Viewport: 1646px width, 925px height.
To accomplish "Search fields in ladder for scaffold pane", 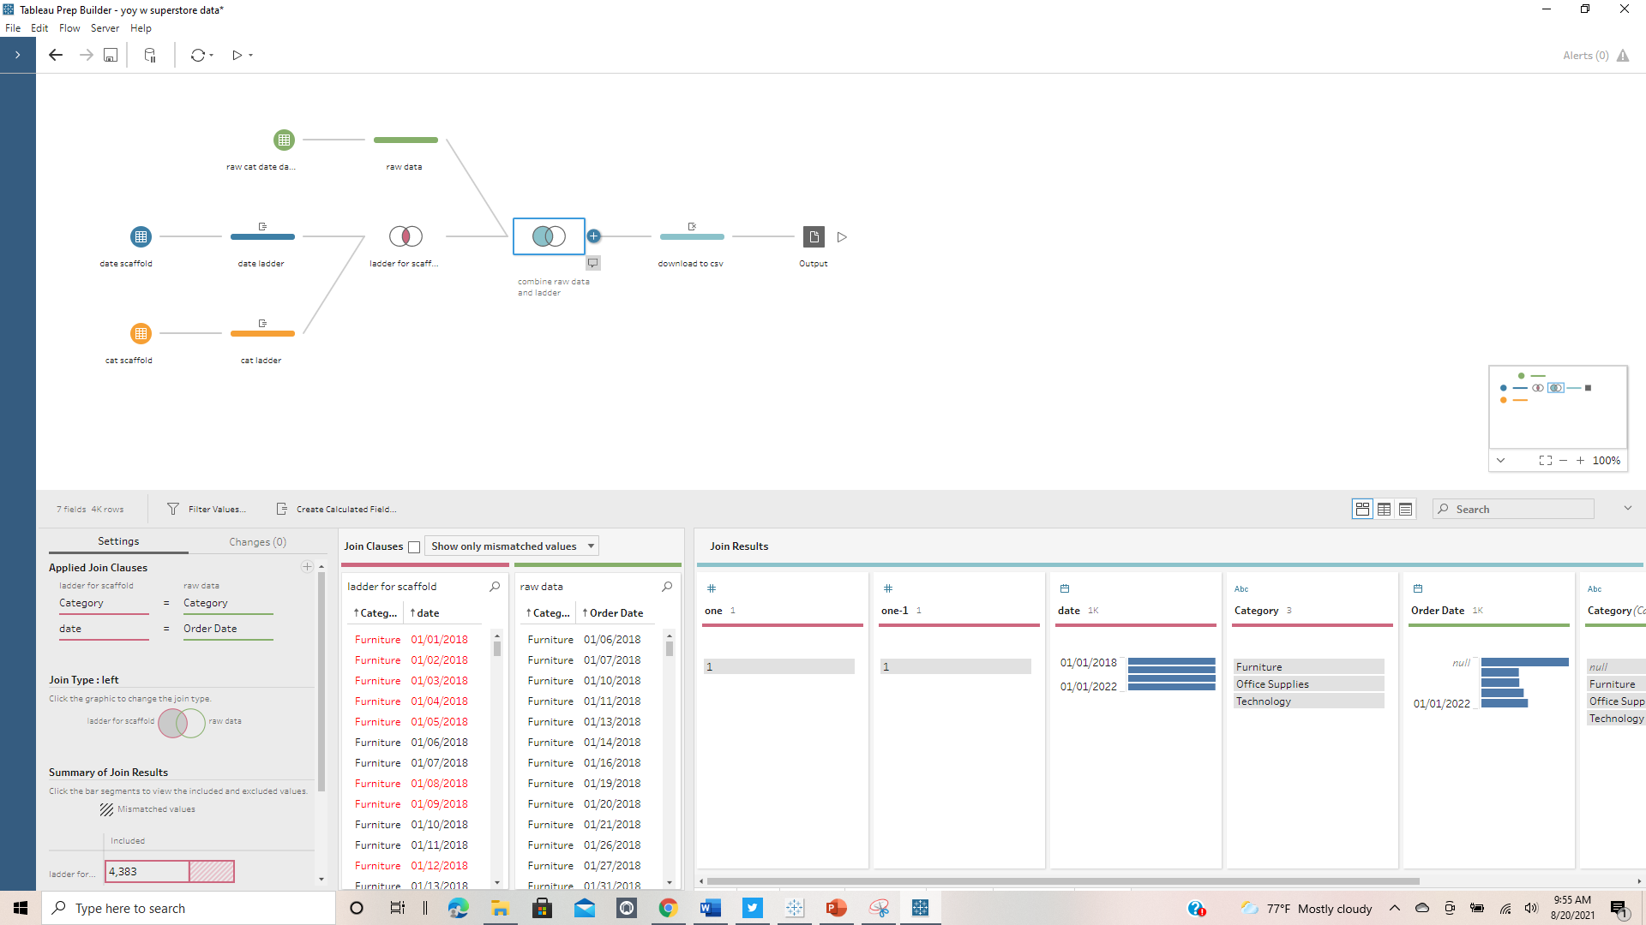I will pyautogui.click(x=495, y=587).
